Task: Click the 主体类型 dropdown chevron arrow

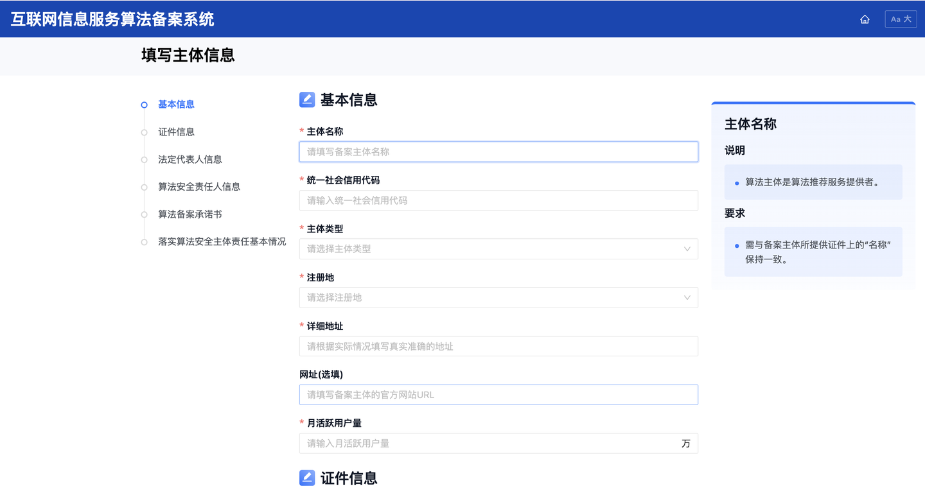Action: pos(687,249)
